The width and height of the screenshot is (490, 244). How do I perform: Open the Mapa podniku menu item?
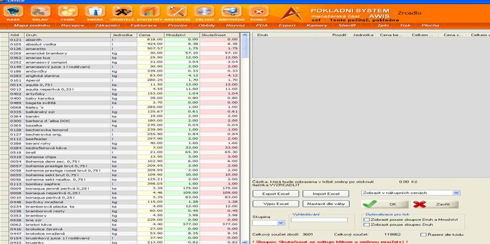[32, 26]
